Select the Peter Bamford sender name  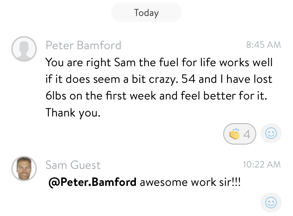[x=84, y=45]
